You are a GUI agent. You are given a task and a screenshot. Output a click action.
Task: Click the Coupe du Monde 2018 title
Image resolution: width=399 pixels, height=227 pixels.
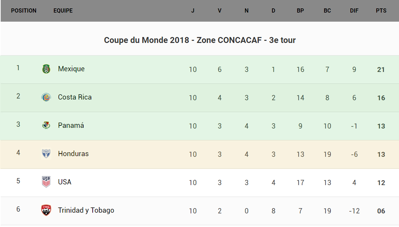(200, 41)
